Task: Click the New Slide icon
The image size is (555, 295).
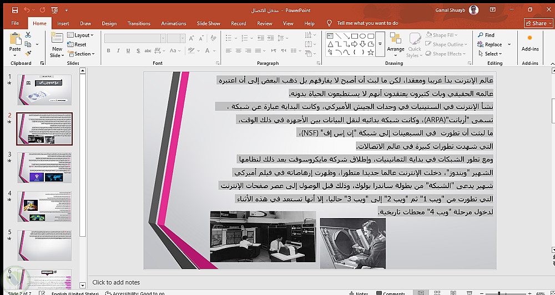Action: (57, 39)
